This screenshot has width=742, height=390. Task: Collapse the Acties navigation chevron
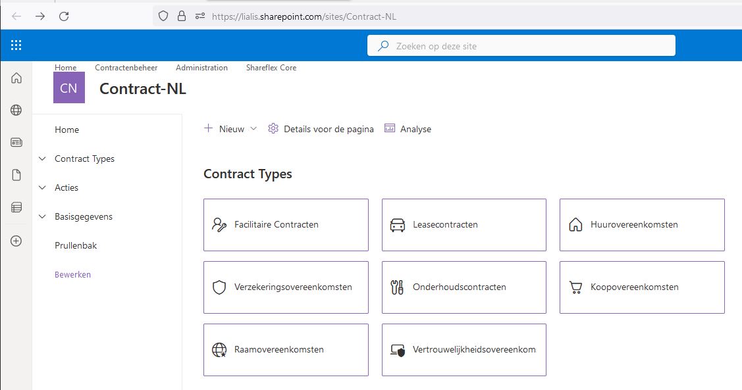[42, 187]
